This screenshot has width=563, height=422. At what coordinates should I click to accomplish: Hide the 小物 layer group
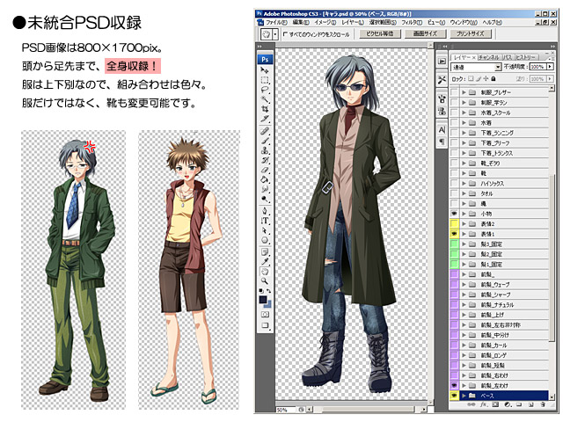click(x=454, y=214)
